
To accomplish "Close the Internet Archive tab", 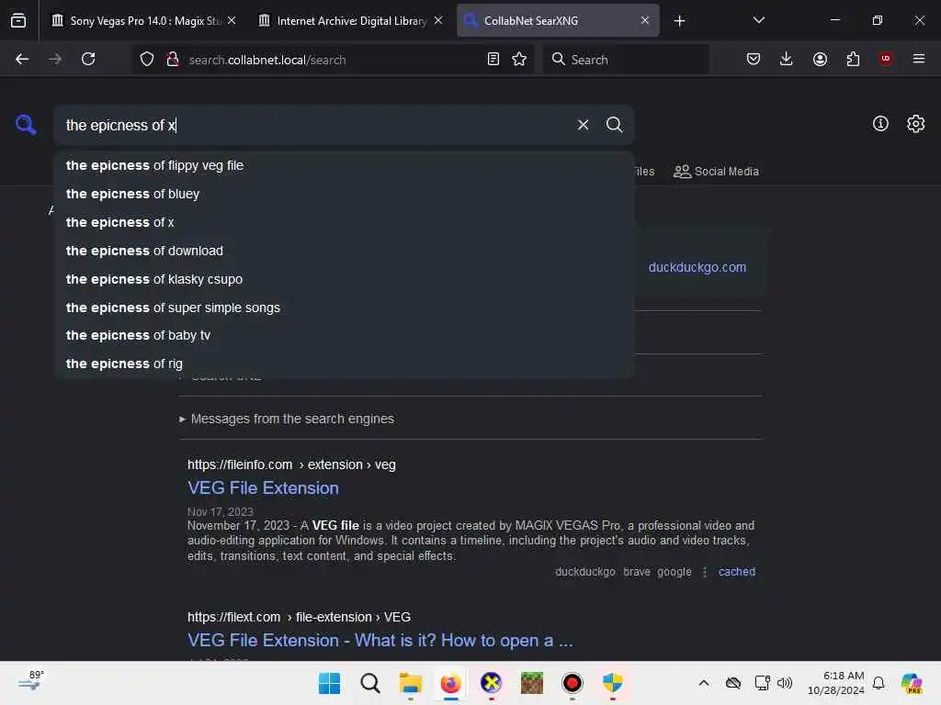I will [438, 20].
